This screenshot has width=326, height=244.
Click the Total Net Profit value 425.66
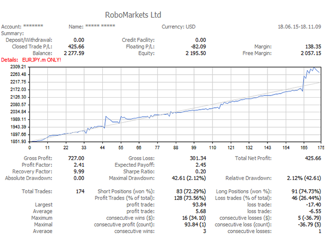tap(313, 158)
